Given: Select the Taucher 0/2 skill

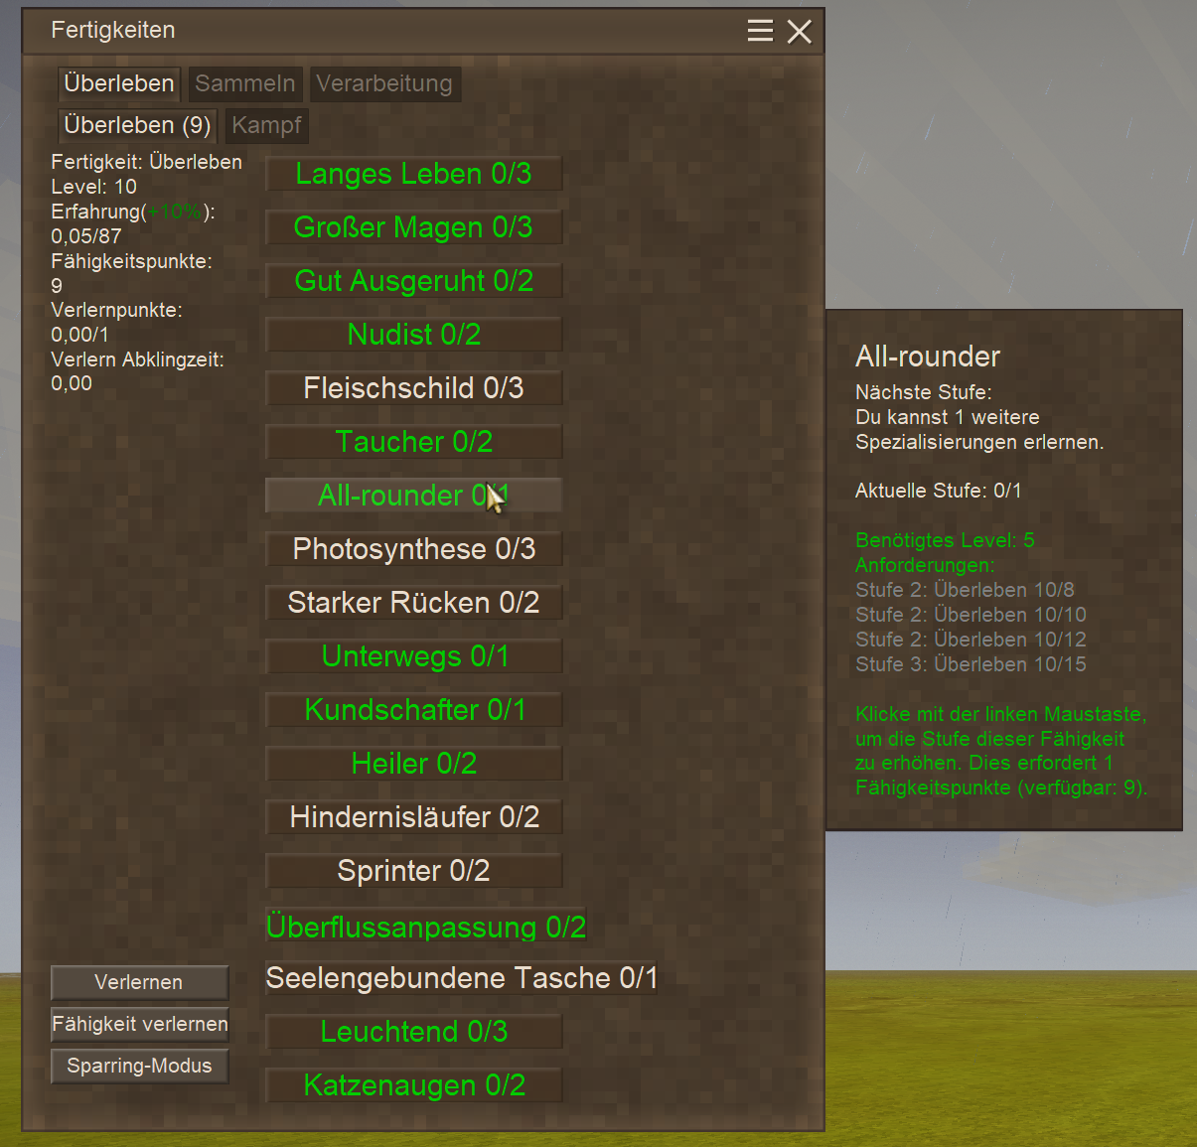Looking at the screenshot, I should [413, 442].
